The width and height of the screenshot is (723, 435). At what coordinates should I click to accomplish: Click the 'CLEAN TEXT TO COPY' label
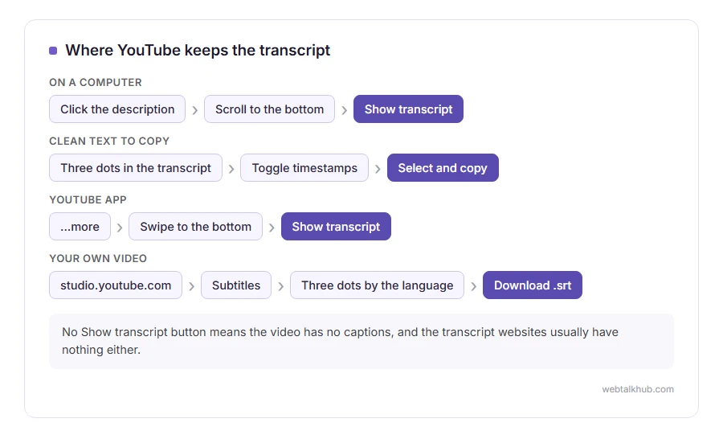pos(109,142)
